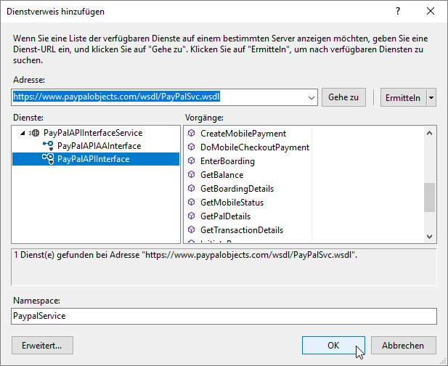Click the cube icon next to CreateMobilePayment
This screenshot has height=366, width=448.
(x=192, y=134)
